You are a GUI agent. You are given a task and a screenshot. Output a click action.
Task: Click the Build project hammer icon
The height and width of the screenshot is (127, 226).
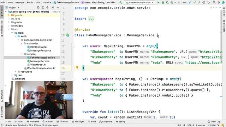coord(121,2)
